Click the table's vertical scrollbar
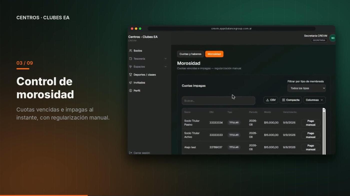This screenshot has width=350, height=196. (x=324, y=131)
